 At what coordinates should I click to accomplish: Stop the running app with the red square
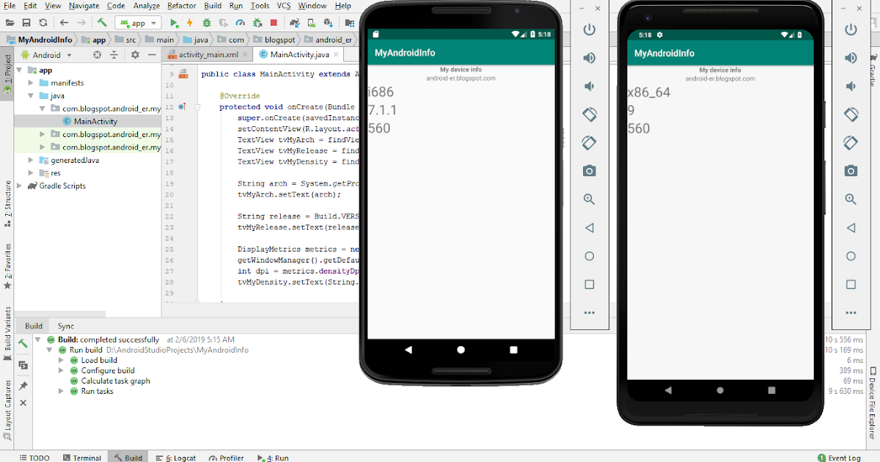tap(274, 23)
